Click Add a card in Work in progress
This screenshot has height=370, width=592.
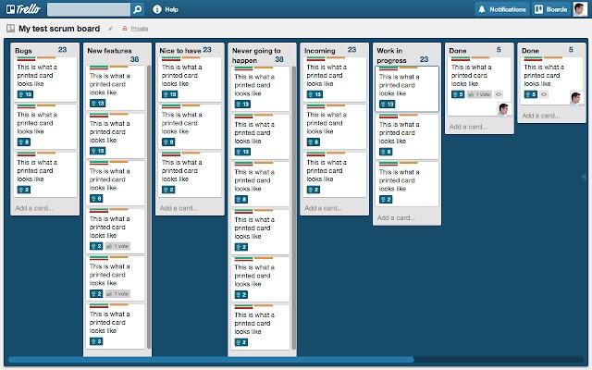tap(396, 217)
